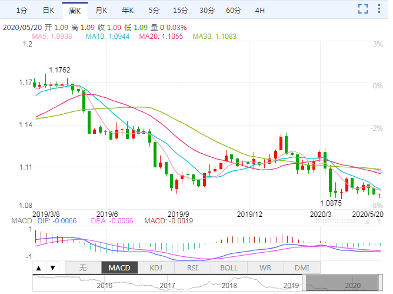Switch to 年K yearly chart
This screenshot has width=393, height=294.
[x=128, y=11]
